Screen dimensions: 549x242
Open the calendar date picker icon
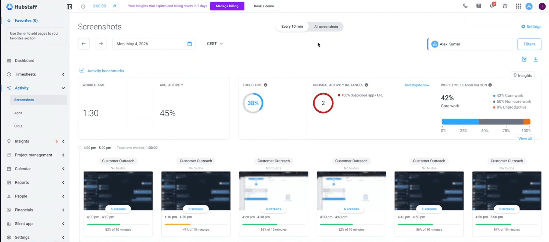coord(190,44)
